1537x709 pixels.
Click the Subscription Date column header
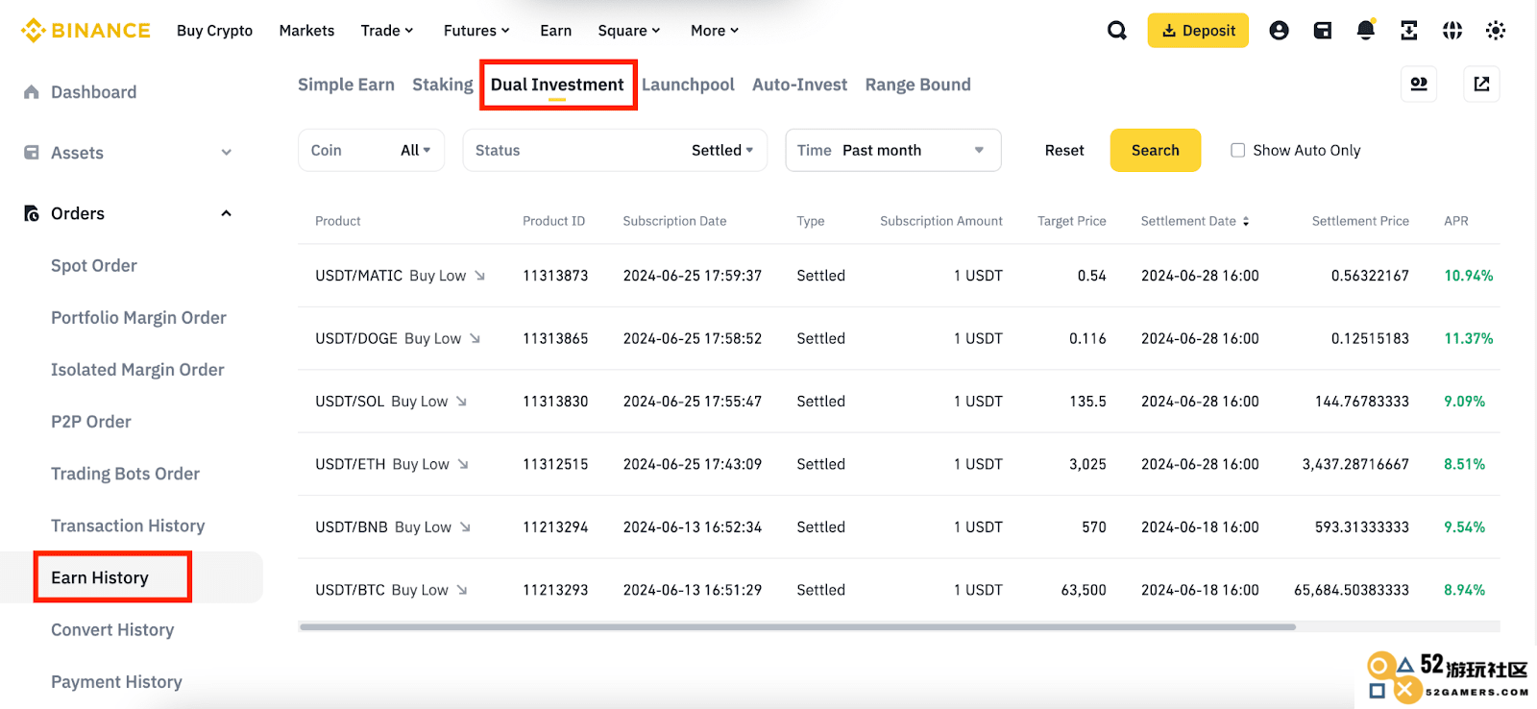pos(674,221)
